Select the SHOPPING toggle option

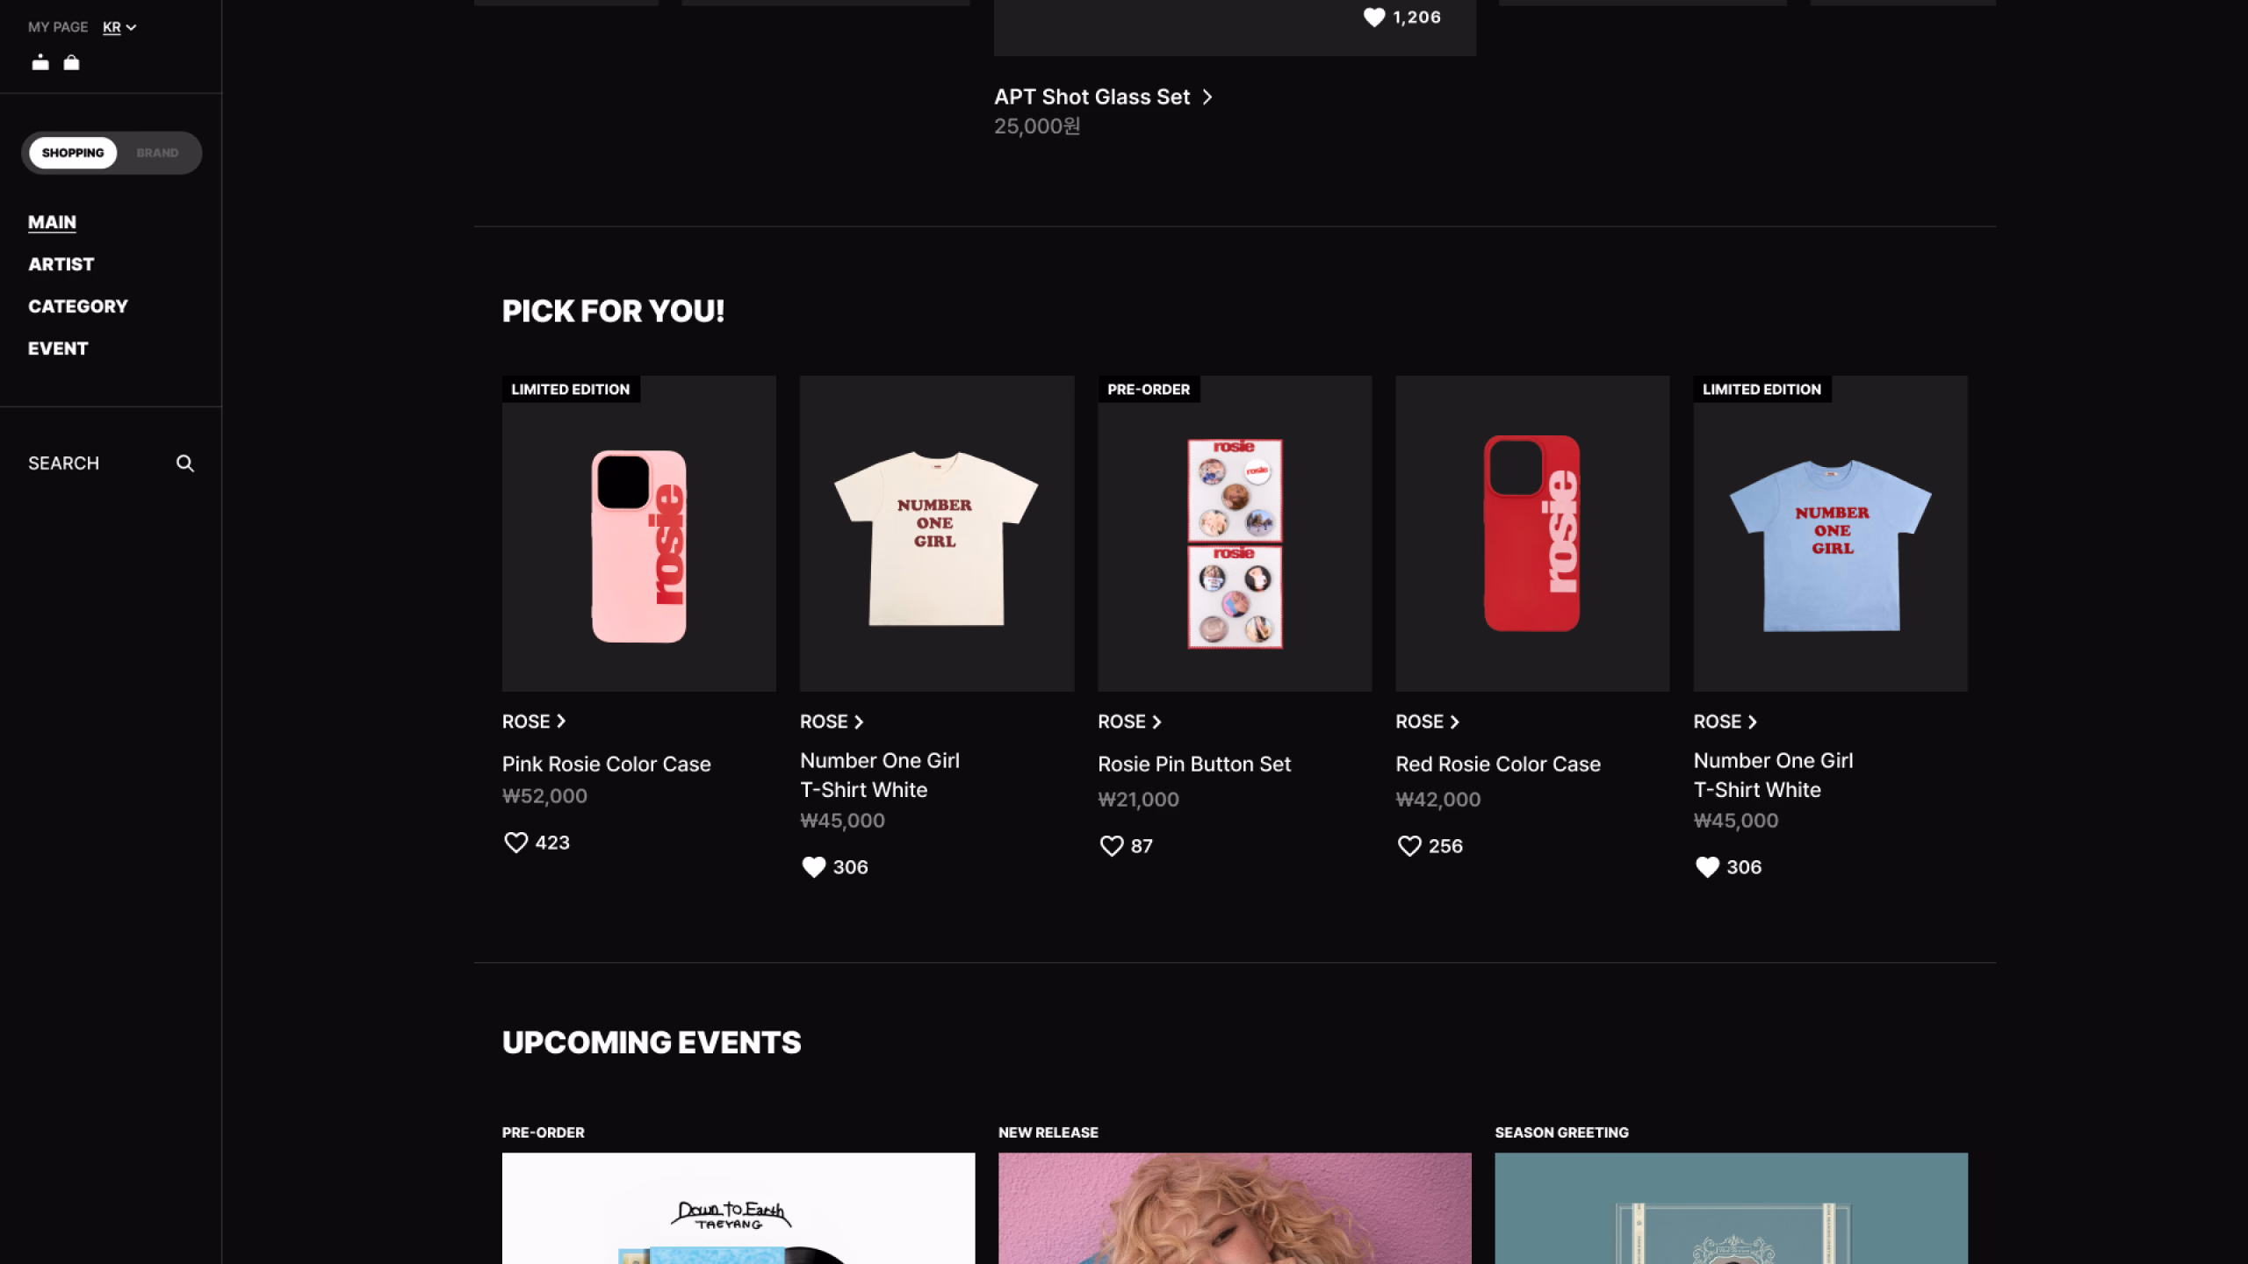[x=73, y=153]
